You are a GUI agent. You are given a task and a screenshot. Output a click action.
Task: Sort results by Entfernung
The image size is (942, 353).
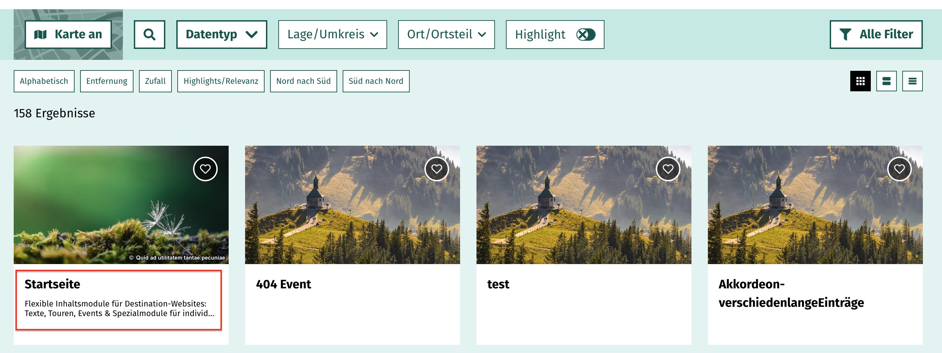pyautogui.click(x=107, y=81)
